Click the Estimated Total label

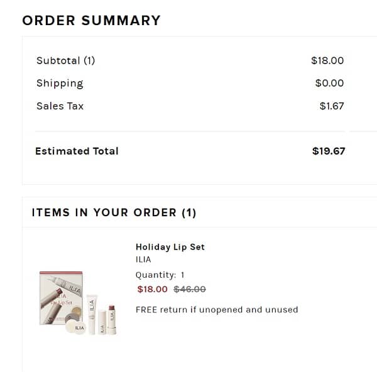tap(77, 151)
